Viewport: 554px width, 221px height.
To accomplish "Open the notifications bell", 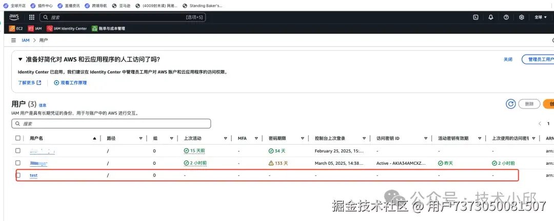I will pos(491,17).
